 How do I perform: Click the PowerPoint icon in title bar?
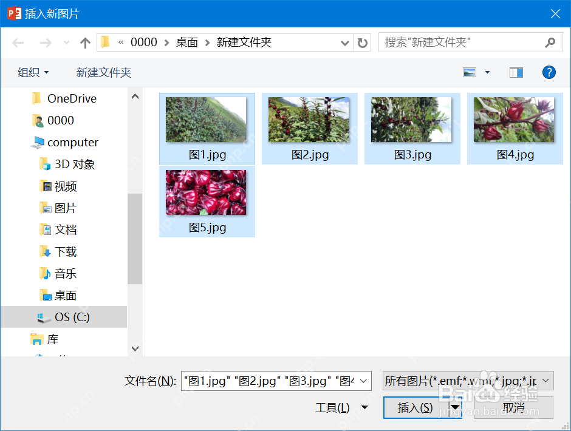[14, 14]
